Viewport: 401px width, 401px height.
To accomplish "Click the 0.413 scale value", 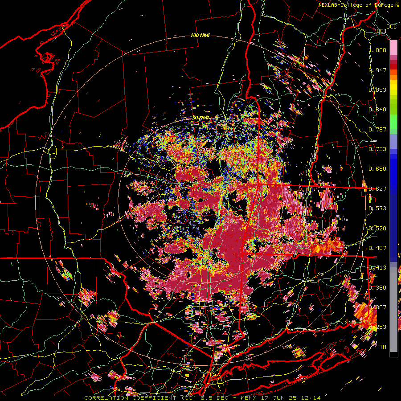I will click(377, 268).
